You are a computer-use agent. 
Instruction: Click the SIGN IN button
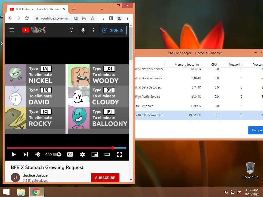[x=112, y=30]
